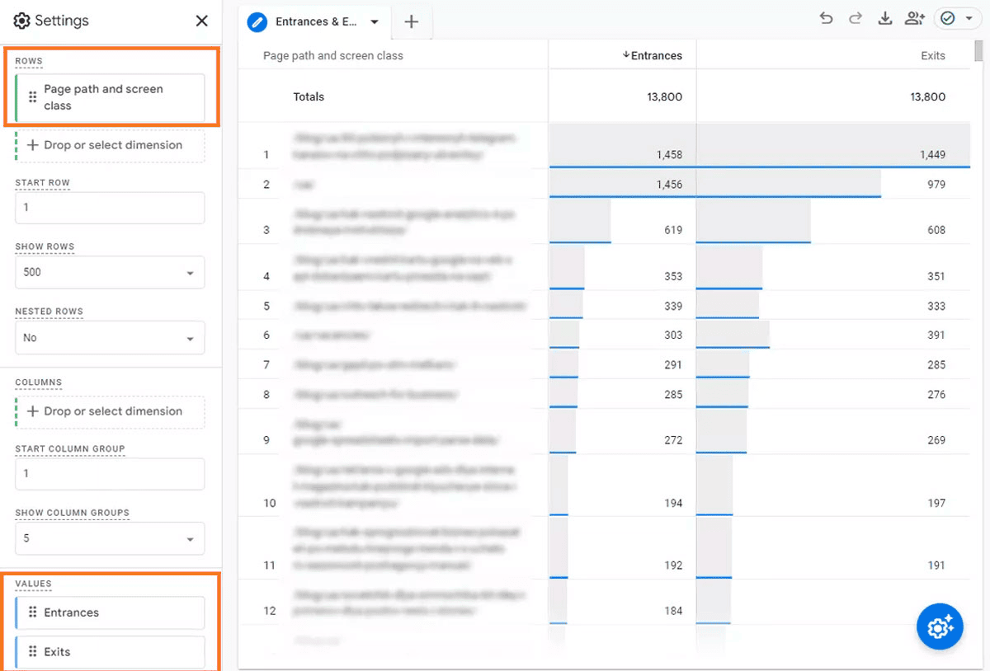Click drag handle of Exits value

[32, 651]
